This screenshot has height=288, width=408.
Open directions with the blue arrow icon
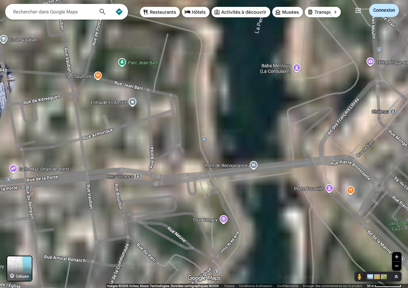coord(119,12)
